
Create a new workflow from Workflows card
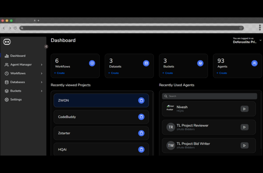[59, 73]
